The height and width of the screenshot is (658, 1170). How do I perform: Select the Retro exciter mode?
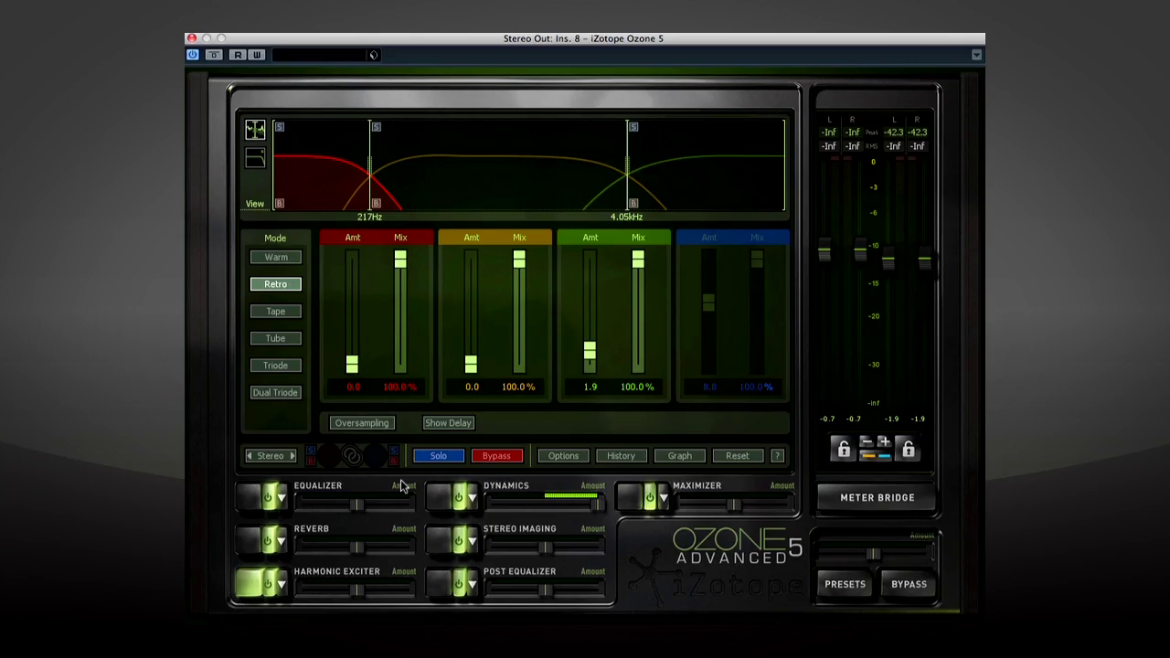click(x=275, y=284)
